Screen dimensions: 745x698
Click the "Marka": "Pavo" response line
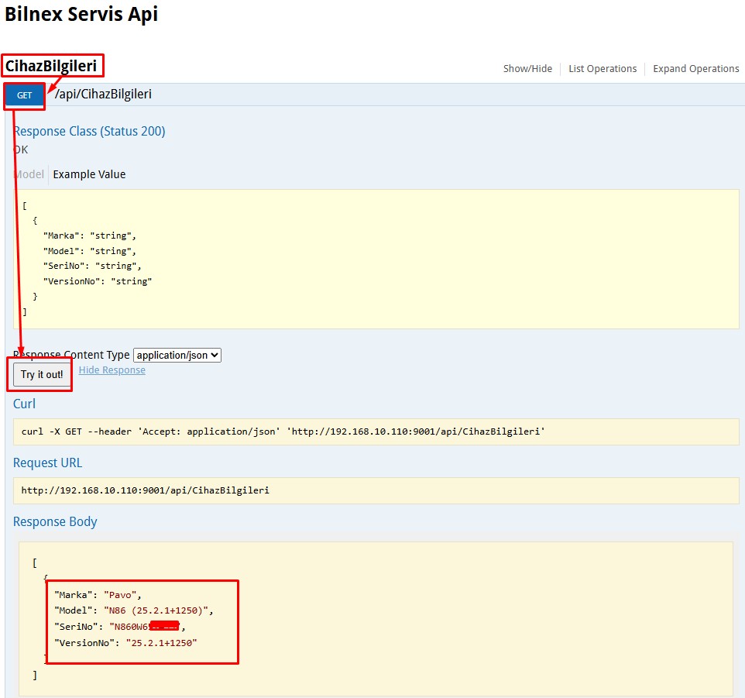[98, 595]
